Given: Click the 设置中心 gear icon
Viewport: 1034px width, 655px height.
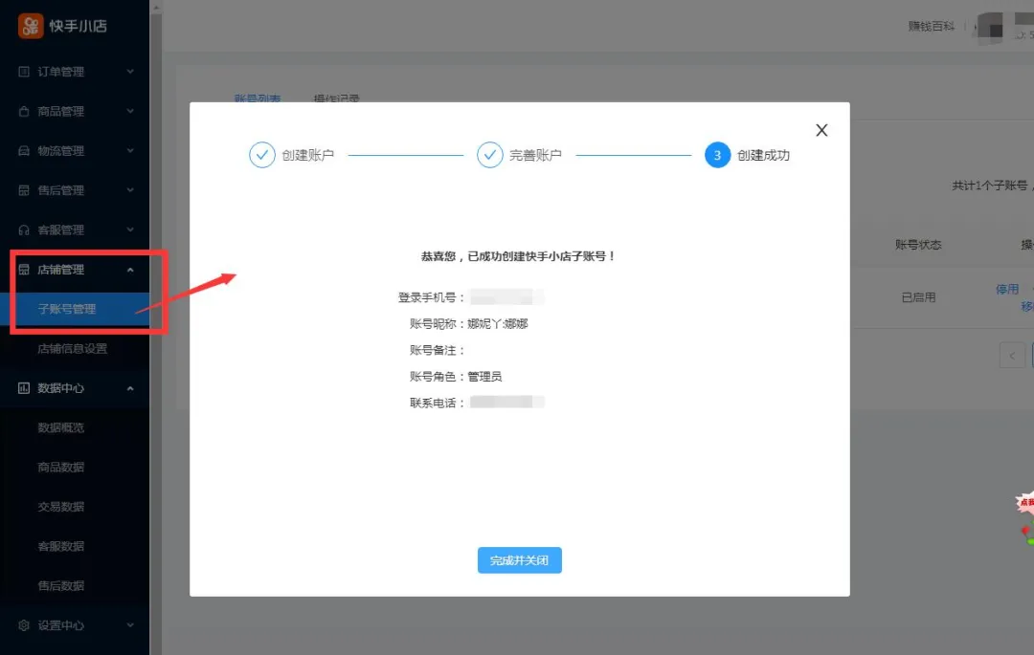Looking at the screenshot, I should 24,624.
